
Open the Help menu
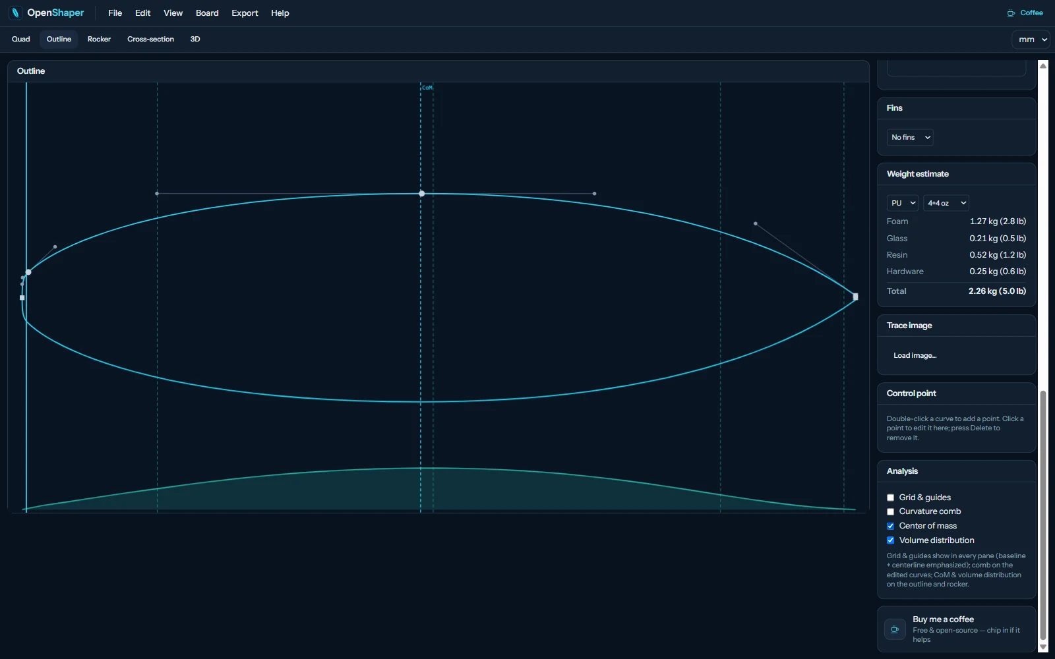click(x=280, y=13)
